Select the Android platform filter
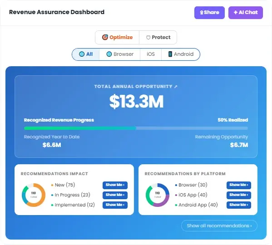The height and width of the screenshot is (245, 272). click(181, 54)
